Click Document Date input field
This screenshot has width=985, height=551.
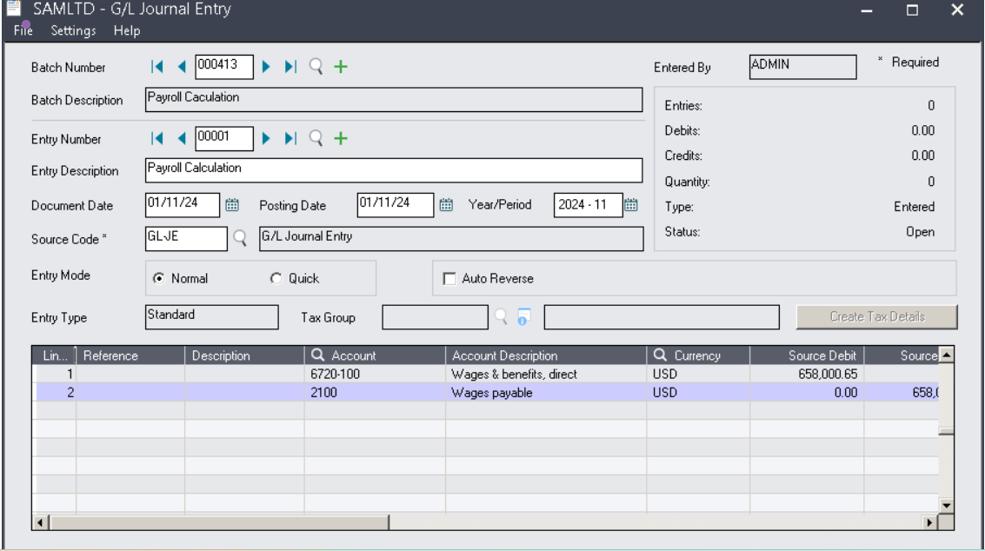coord(183,205)
